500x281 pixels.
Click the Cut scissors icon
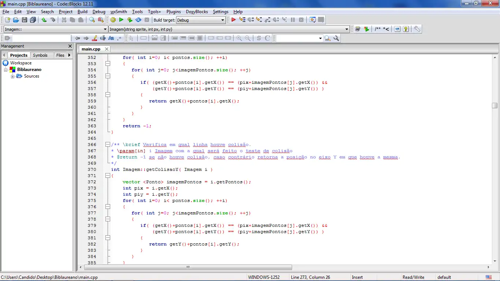[64, 20]
